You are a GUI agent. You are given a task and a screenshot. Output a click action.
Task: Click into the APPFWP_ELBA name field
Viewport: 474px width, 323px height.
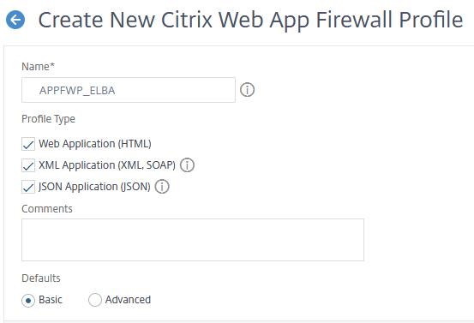[129, 90]
